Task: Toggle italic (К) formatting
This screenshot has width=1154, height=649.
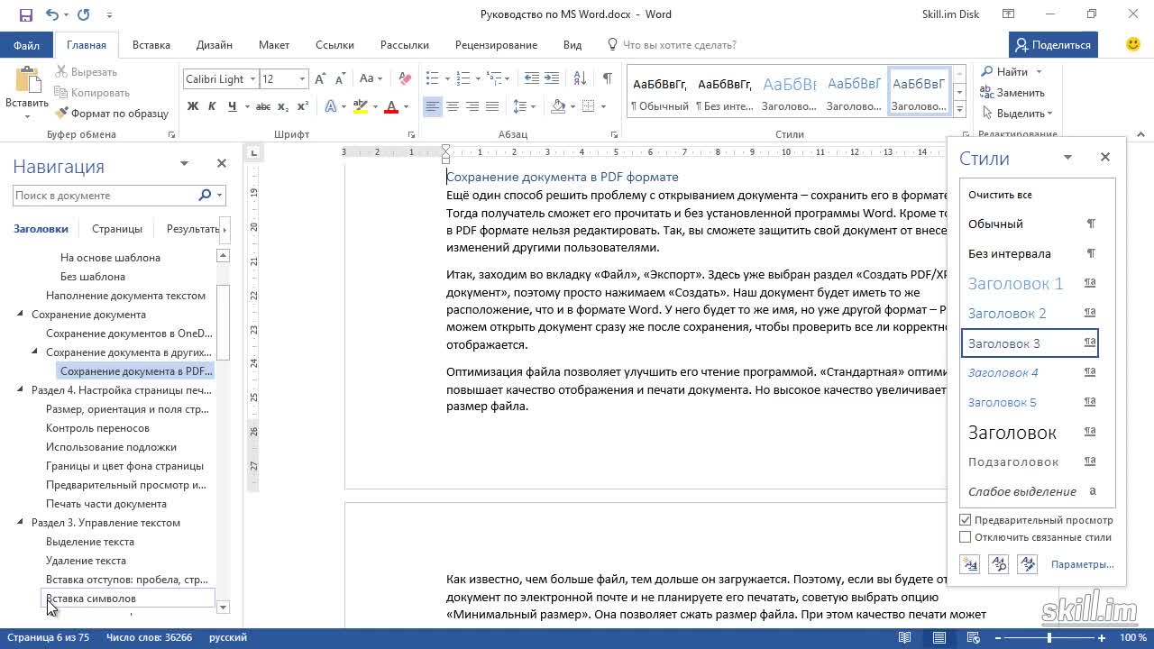Action: coord(213,106)
